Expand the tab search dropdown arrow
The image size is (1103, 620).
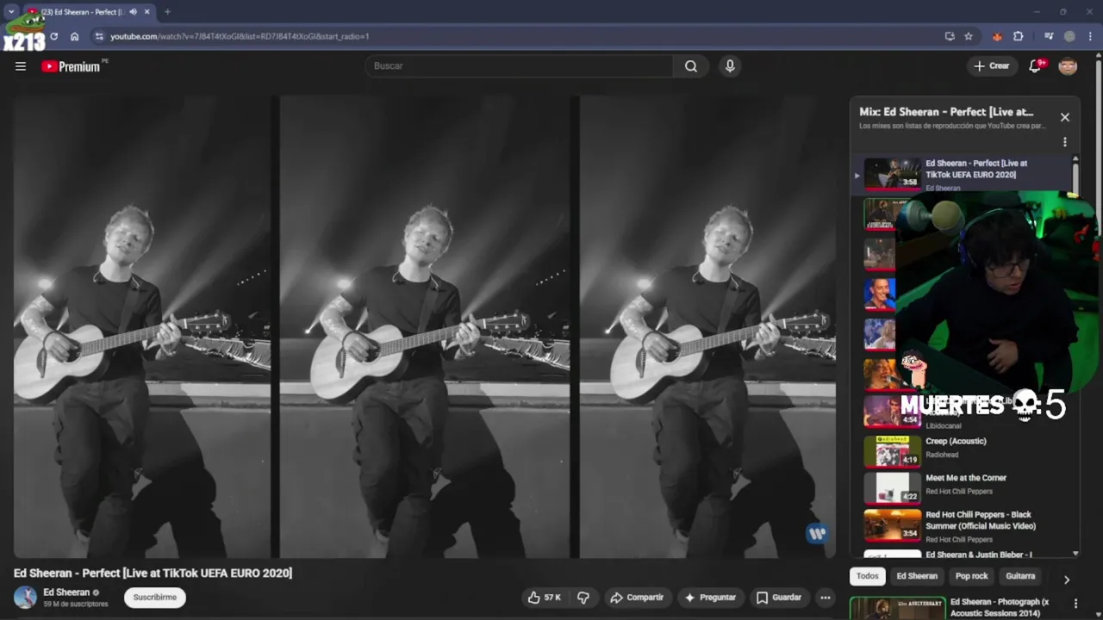click(11, 11)
